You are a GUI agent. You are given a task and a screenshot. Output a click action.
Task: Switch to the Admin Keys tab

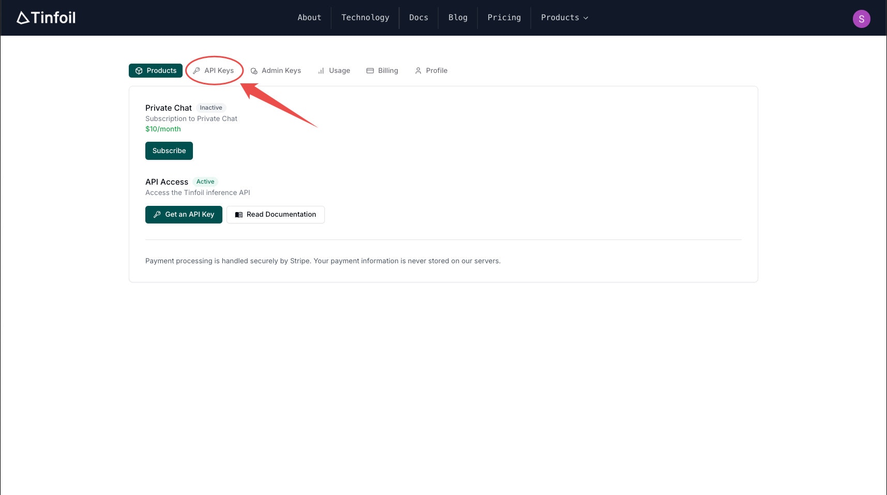276,70
